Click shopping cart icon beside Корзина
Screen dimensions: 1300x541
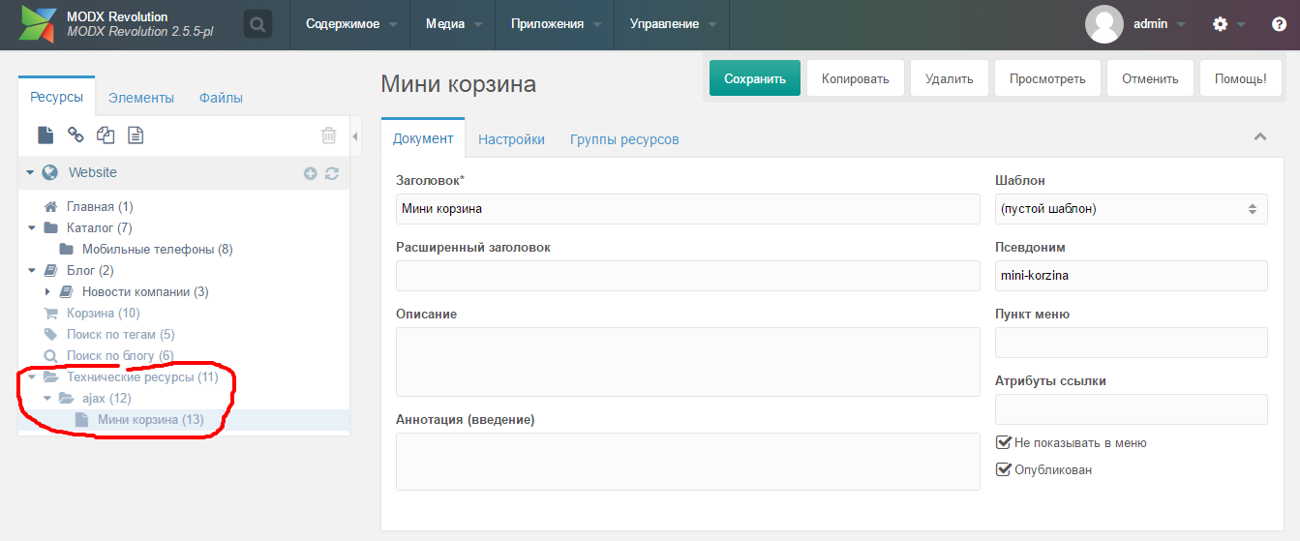[51, 313]
